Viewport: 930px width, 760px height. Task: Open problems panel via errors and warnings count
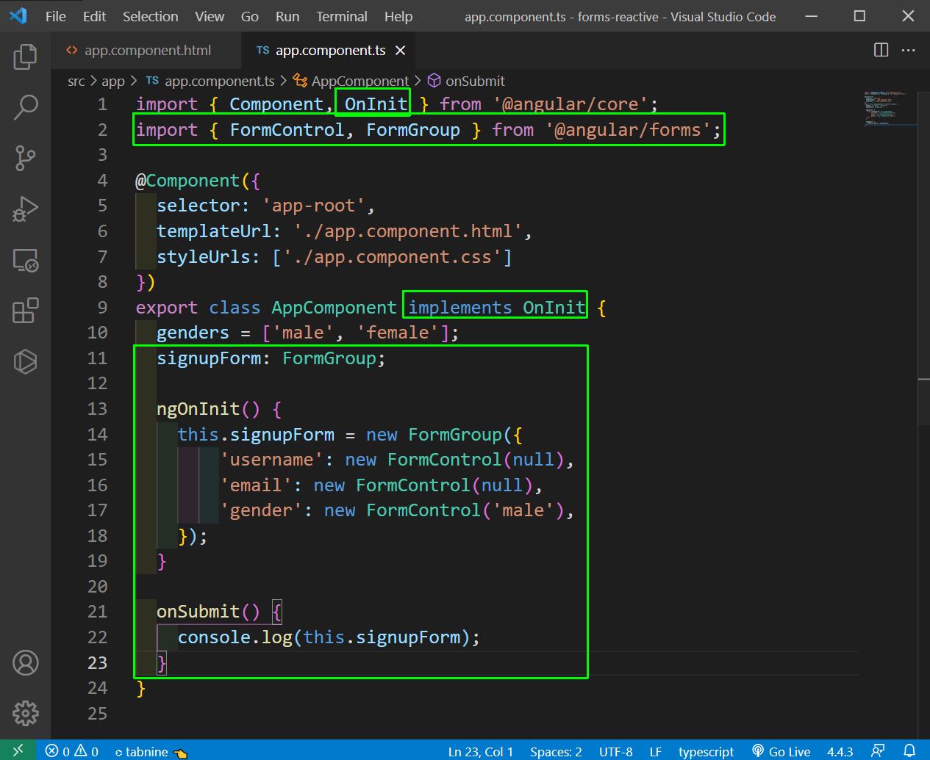pyautogui.click(x=72, y=751)
